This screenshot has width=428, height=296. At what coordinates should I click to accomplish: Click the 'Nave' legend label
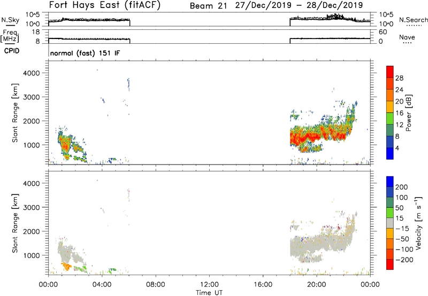point(407,37)
